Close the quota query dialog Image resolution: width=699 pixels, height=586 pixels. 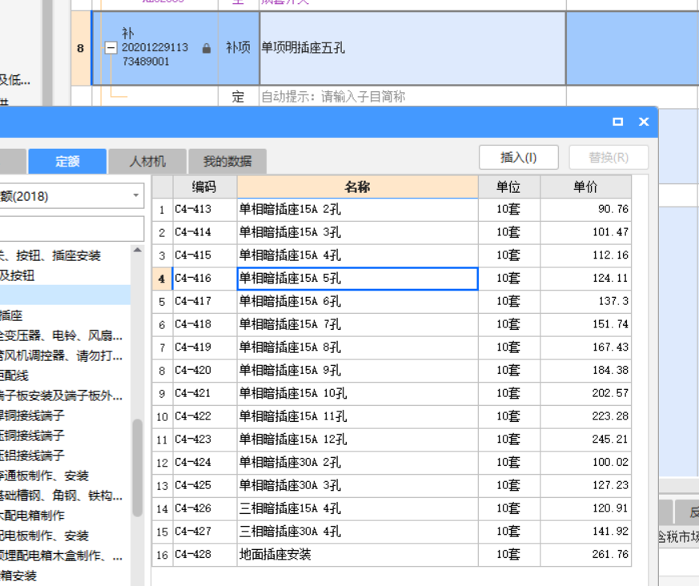[644, 122]
